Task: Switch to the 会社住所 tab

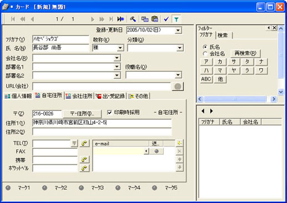Action: click(x=79, y=96)
